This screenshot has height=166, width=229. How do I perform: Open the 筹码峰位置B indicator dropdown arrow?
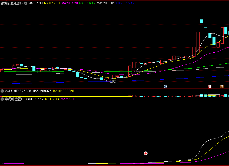[2, 99]
